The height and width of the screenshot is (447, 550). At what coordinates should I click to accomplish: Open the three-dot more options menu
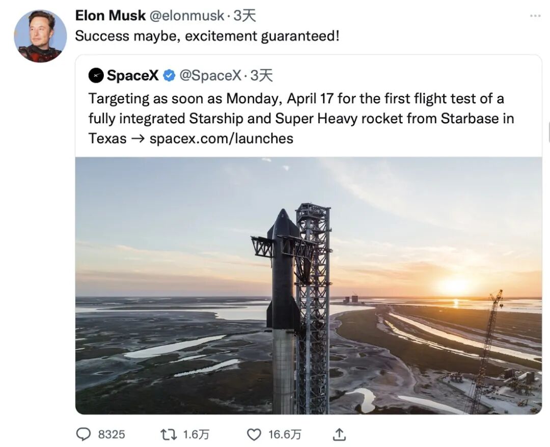coord(535,16)
